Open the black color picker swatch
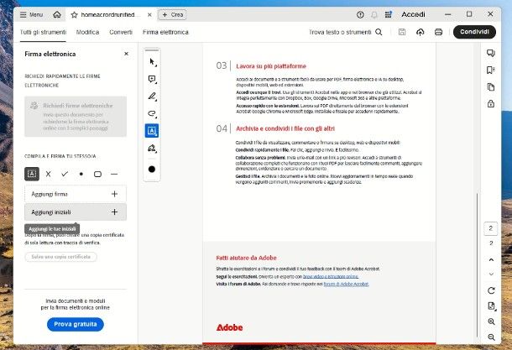The width and height of the screenshot is (512, 350). coord(152,169)
